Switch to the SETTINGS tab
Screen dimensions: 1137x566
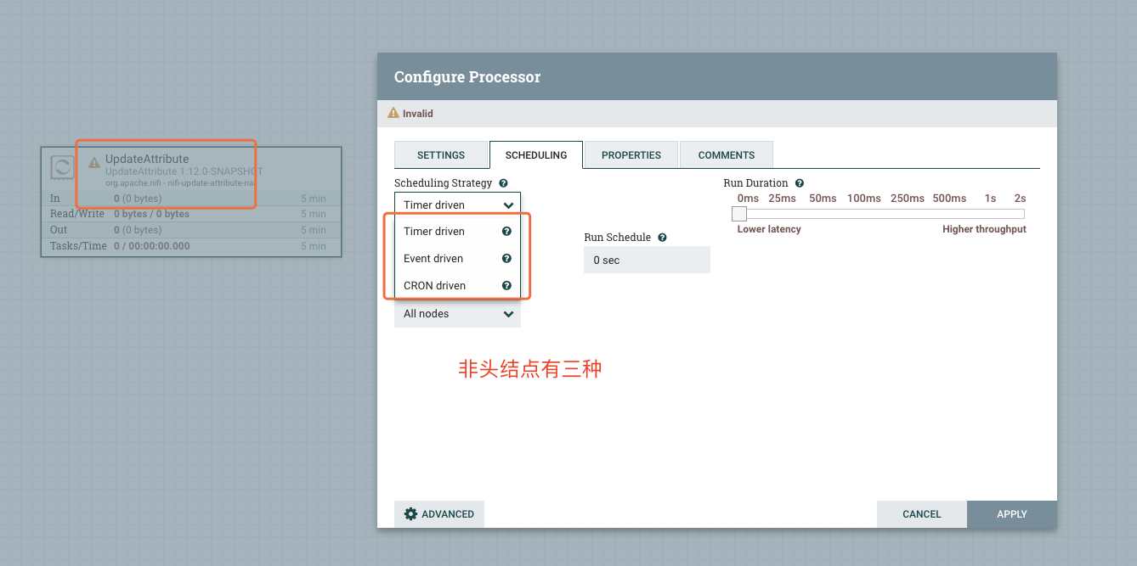[x=441, y=154]
